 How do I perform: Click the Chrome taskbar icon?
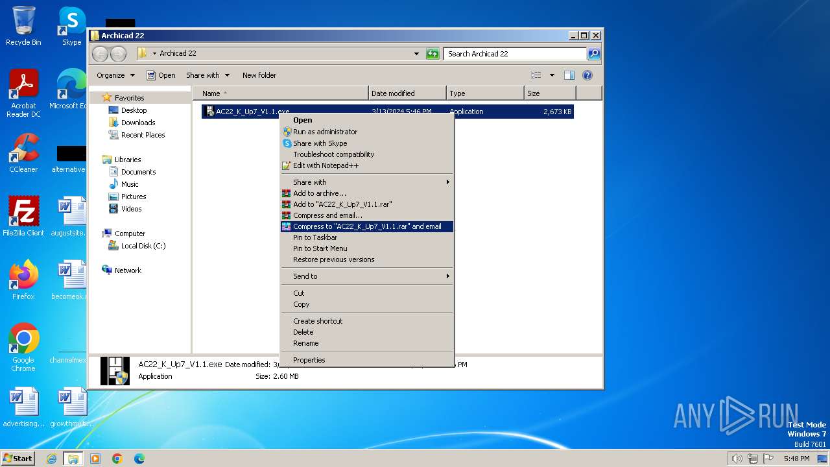coord(117,459)
